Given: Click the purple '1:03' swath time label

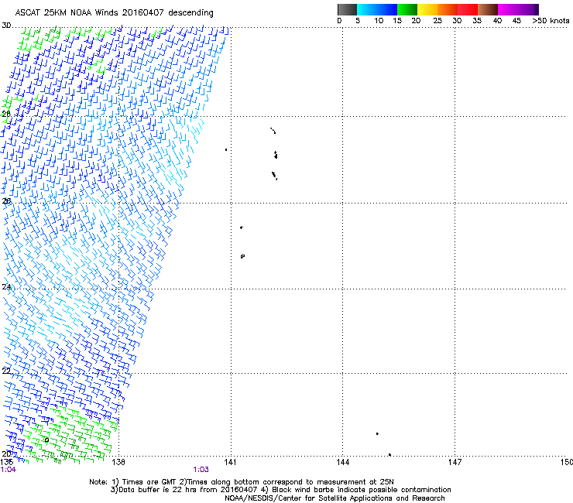Looking at the screenshot, I should click(x=201, y=470).
